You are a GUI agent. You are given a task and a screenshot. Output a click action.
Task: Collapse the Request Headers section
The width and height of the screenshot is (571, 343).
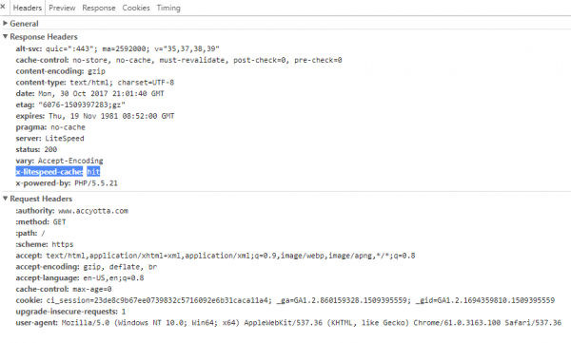[x=38, y=199]
